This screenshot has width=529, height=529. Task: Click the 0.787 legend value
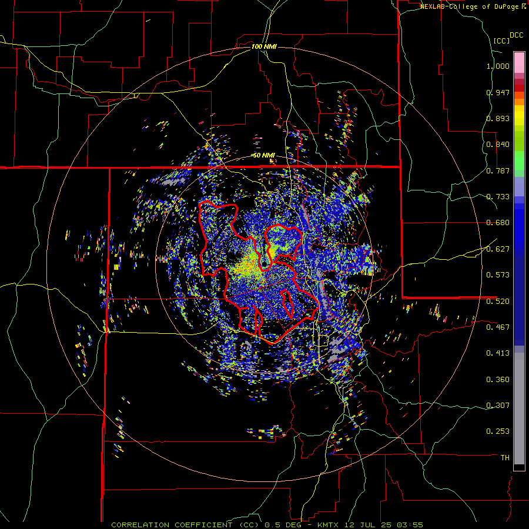(498, 170)
